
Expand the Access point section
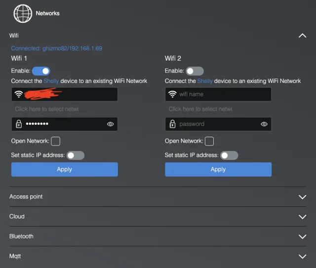click(303, 197)
